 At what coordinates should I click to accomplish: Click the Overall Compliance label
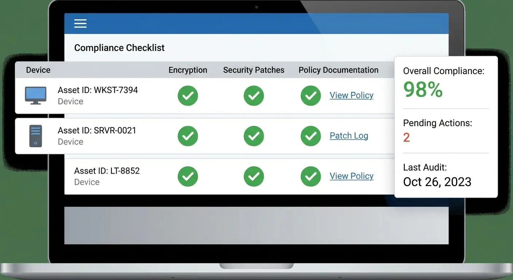[x=444, y=71]
